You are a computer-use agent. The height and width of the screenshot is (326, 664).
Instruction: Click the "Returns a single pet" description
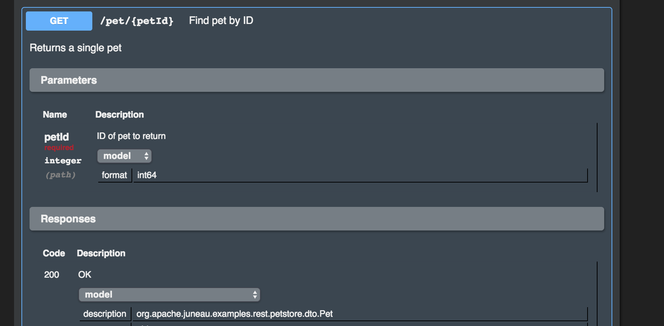click(76, 48)
